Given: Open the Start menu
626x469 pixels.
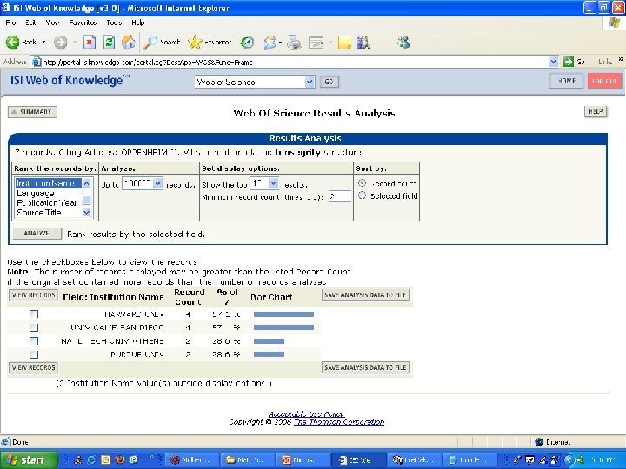Looking at the screenshot, I should (28, 459).
